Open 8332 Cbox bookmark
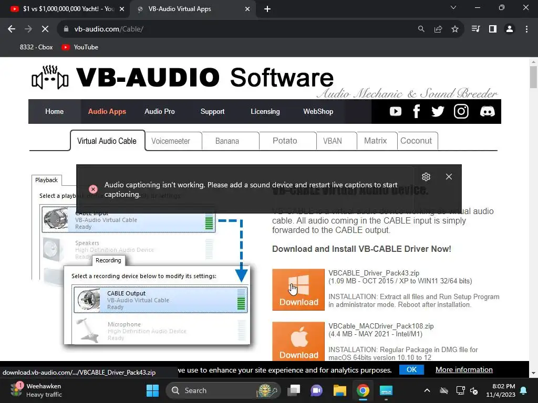Viewport: 538px width, 403px height. [36, 47]
